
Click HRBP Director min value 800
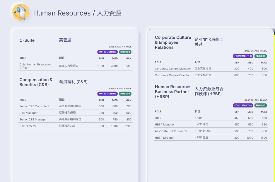click(x=237, y=138)
